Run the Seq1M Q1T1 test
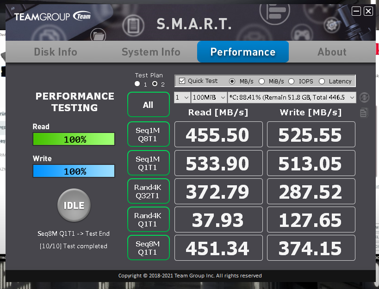Screen dimensions: 379x289 (149, 163)
